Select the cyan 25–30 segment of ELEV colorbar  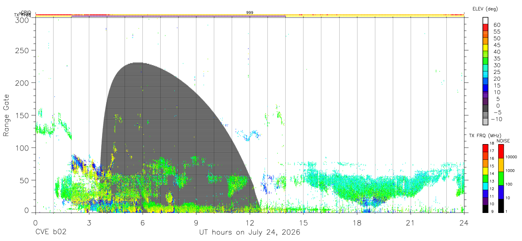(485, 68)
